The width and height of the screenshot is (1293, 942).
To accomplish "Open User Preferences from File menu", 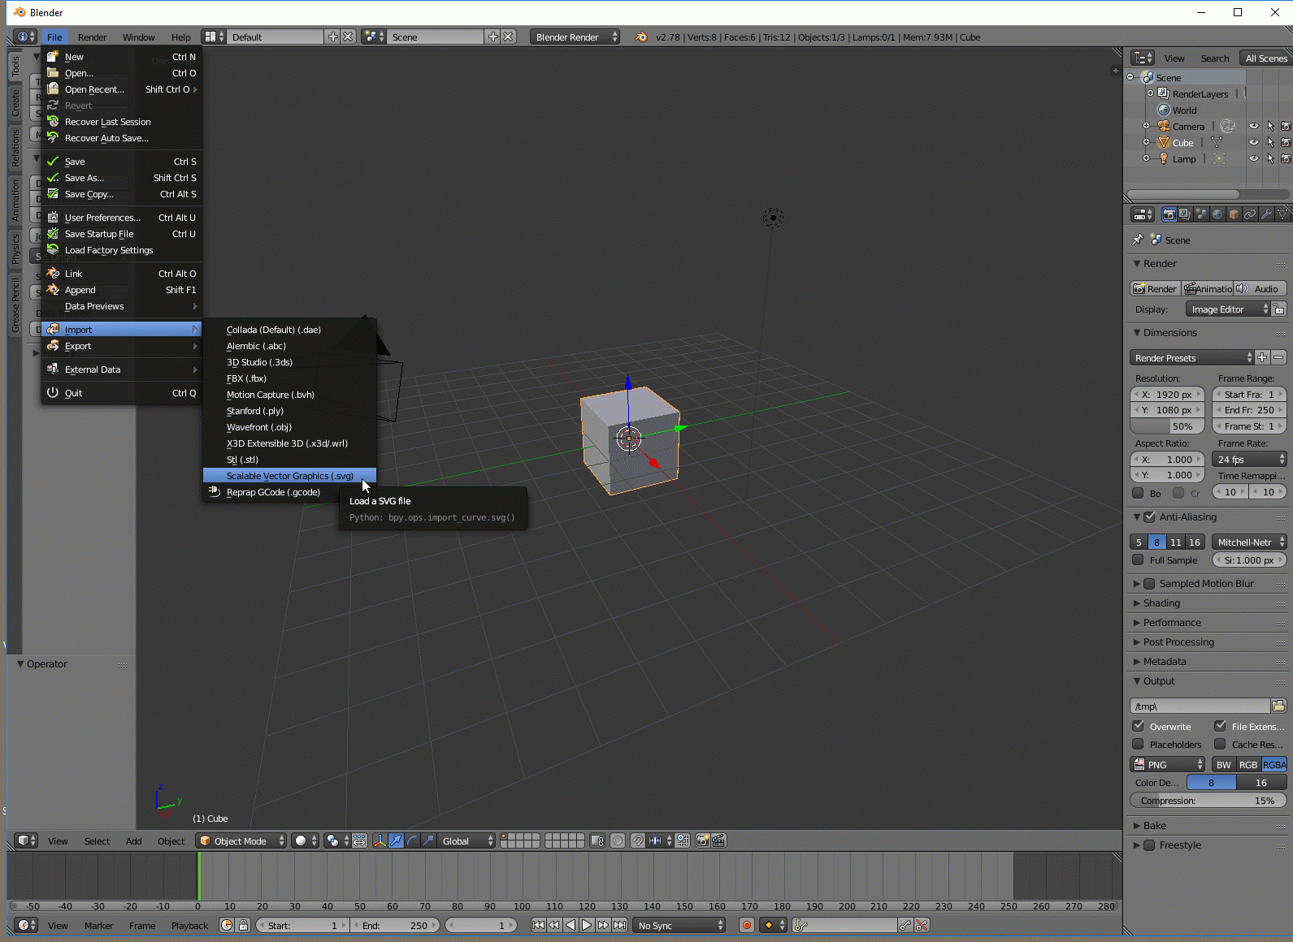I will (x=121, y=218).
